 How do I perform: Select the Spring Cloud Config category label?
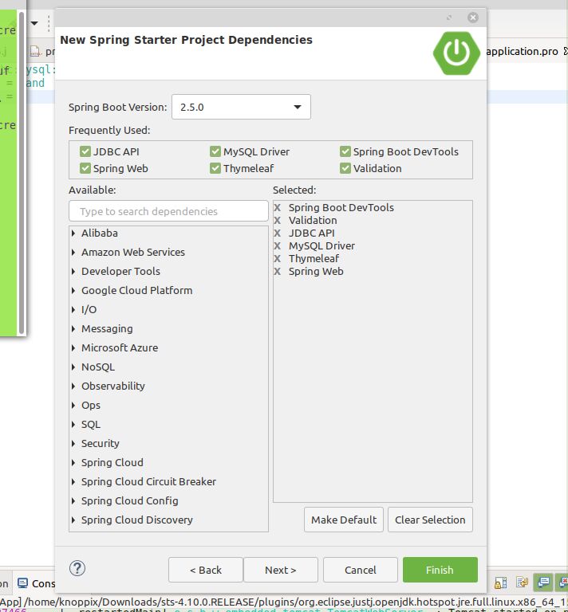point(130,500)
